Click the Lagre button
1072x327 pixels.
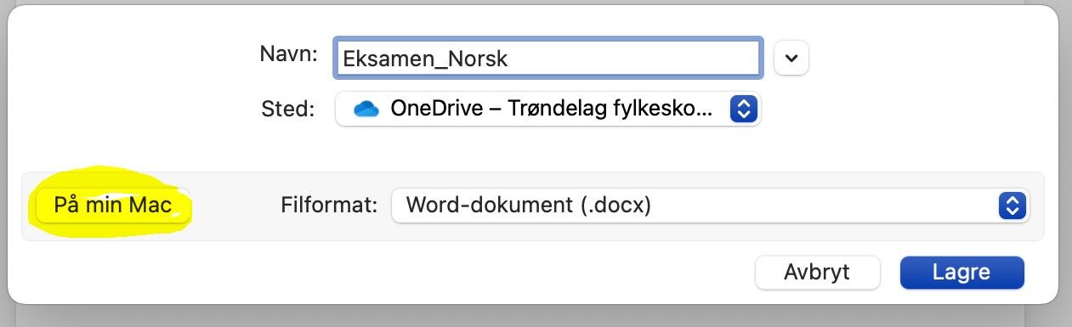click(x=961, y=273)
